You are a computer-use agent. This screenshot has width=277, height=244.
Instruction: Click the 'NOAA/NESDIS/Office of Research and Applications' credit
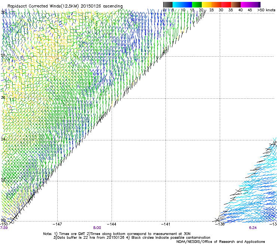220,242
